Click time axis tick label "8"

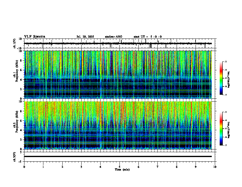click(x=177, y=167)
